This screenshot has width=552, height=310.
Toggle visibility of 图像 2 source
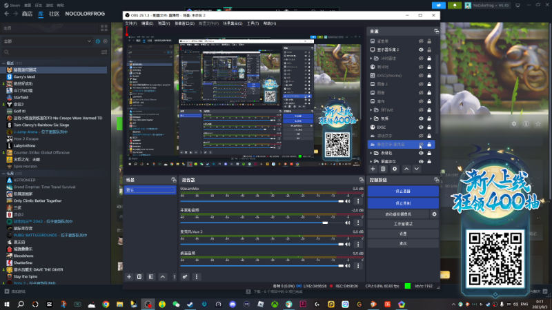coord(421,84)
